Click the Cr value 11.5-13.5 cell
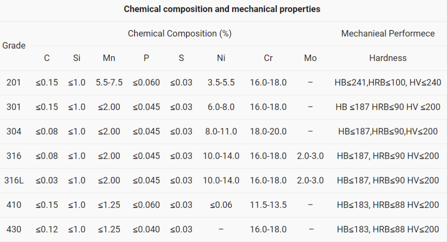Screen dimensions: 447x242 tap(268, 205)
